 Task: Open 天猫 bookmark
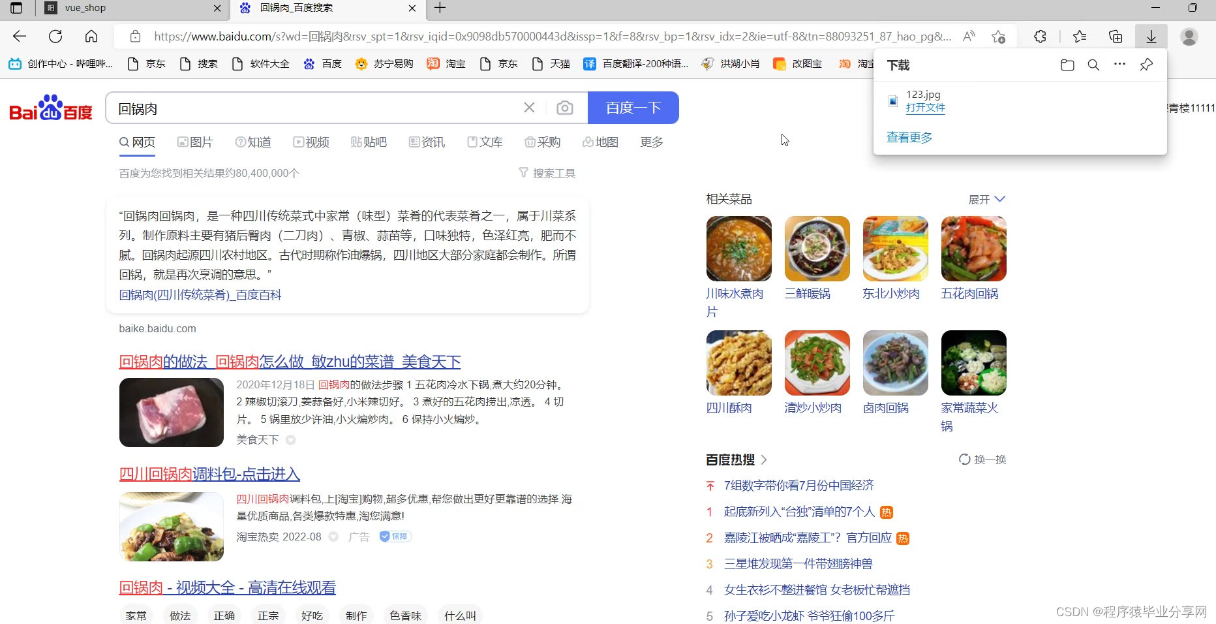click(x=551, y=63)
